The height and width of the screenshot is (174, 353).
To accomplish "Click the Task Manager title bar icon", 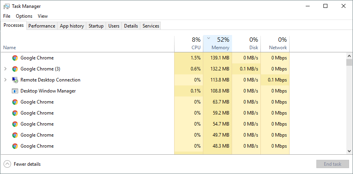I will click(x=7, y=6).
